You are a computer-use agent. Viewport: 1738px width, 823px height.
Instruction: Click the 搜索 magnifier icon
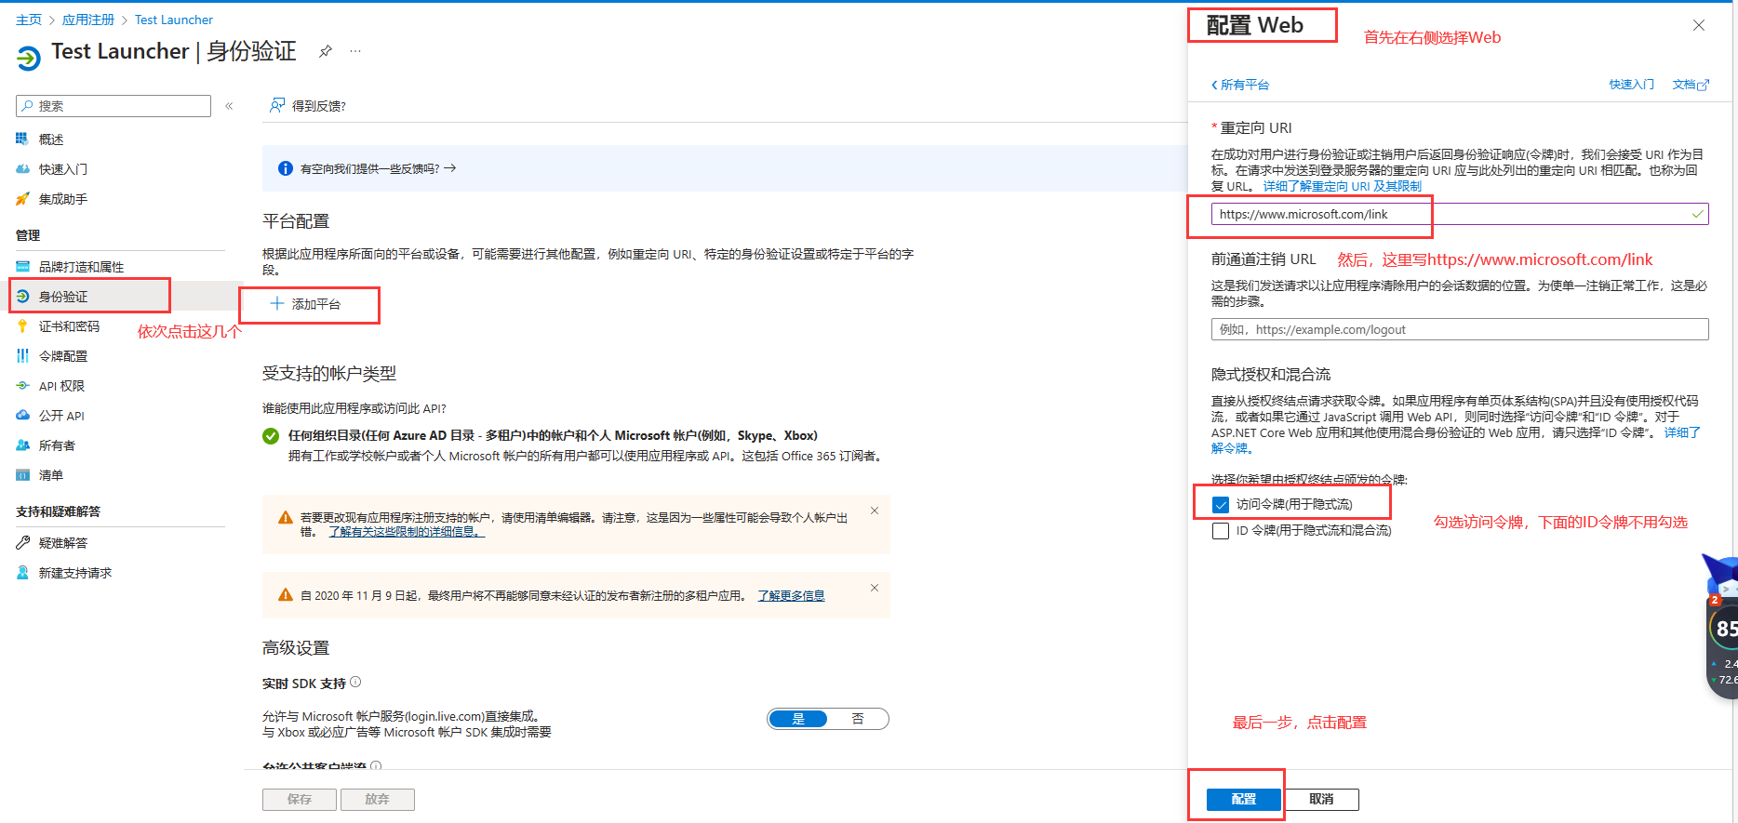pyautogui.click(x=28, y=106)
